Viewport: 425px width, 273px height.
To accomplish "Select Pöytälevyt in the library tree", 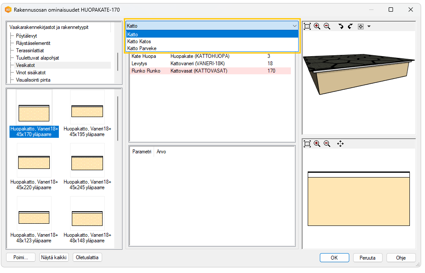I will tap(26, 36).
